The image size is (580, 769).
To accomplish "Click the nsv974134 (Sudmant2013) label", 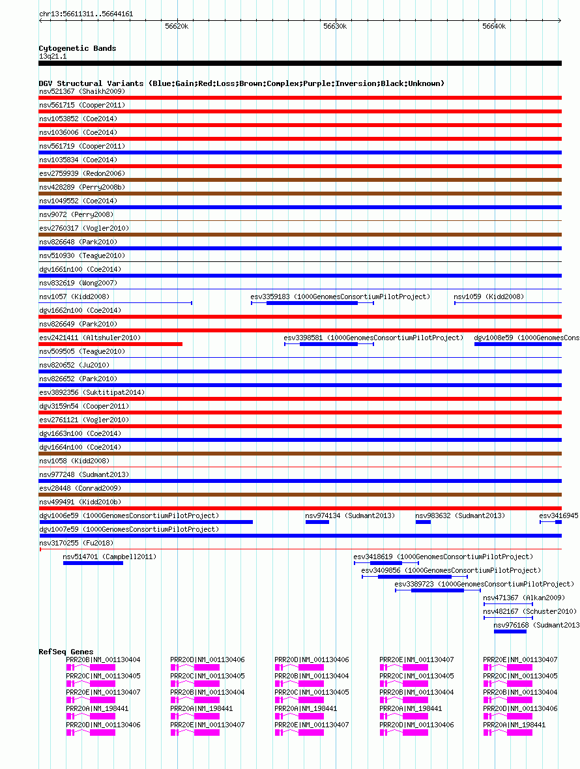I will point(350,516).
